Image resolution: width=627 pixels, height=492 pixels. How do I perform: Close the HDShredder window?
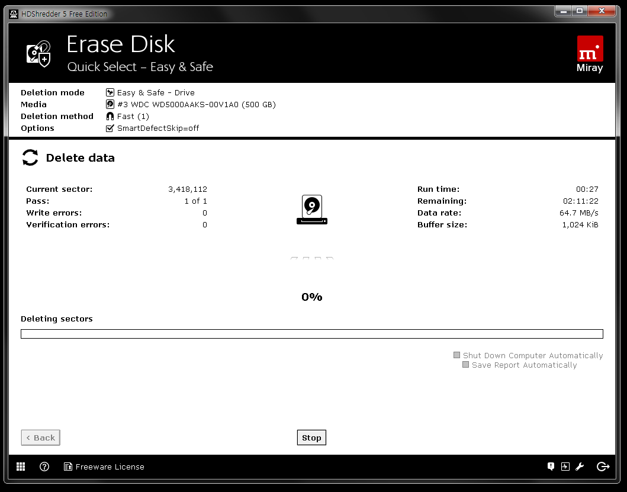pos(602,11)
